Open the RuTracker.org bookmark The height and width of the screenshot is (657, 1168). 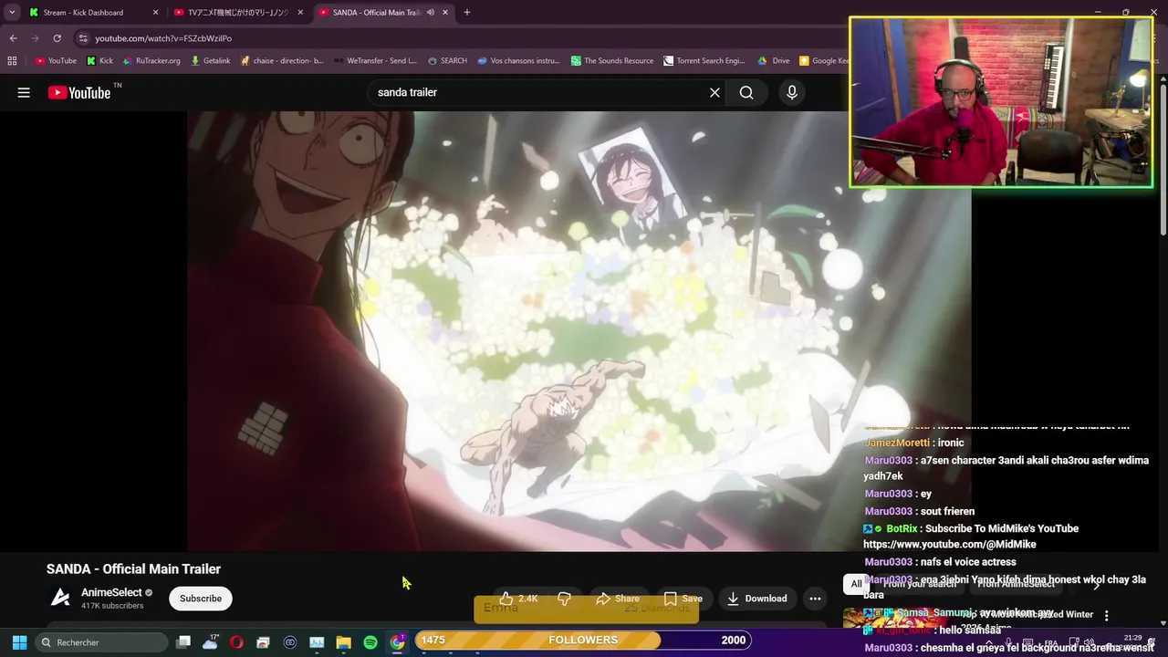[151, 61]
